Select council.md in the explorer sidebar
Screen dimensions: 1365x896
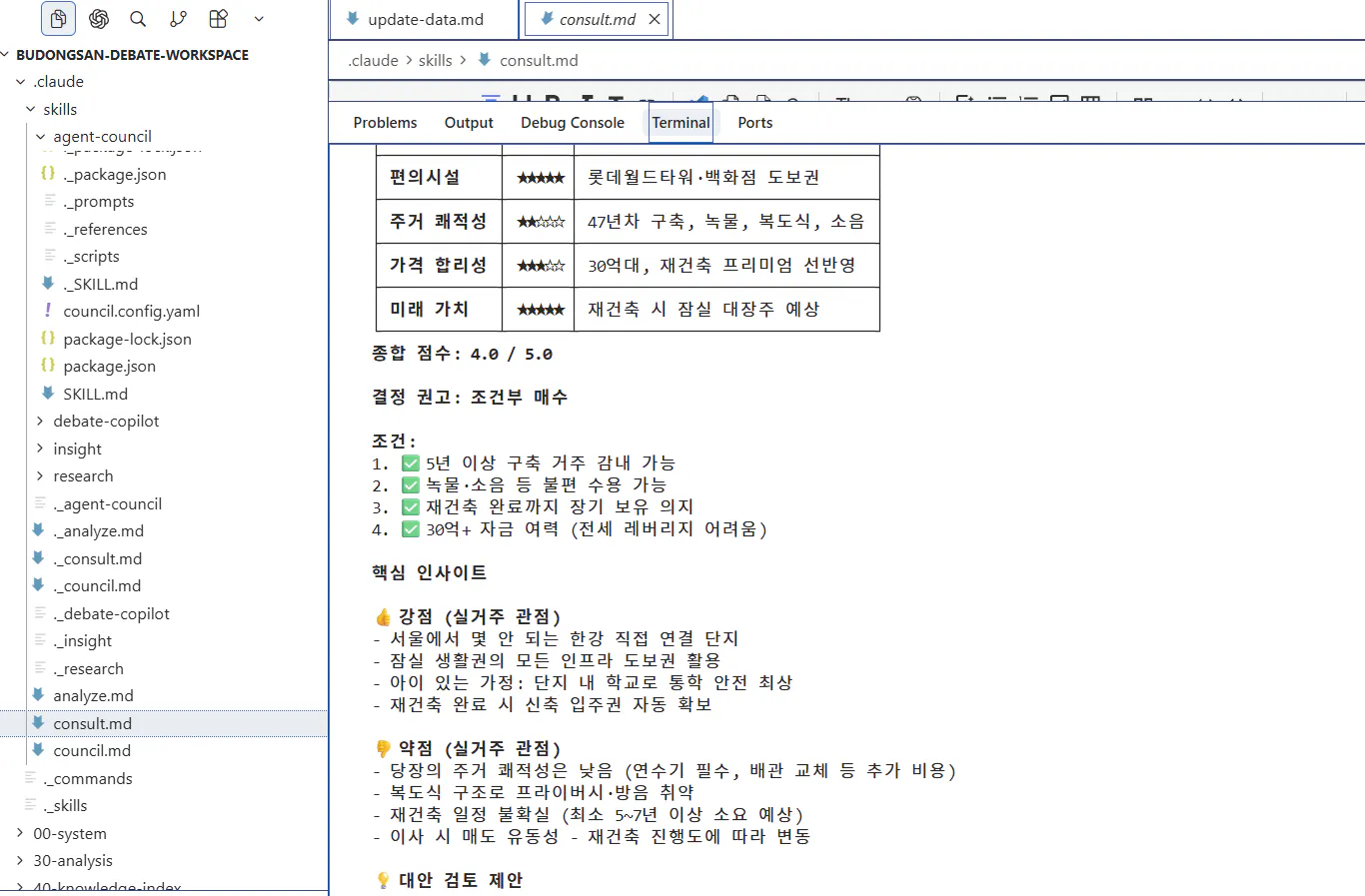coord(92,750)
